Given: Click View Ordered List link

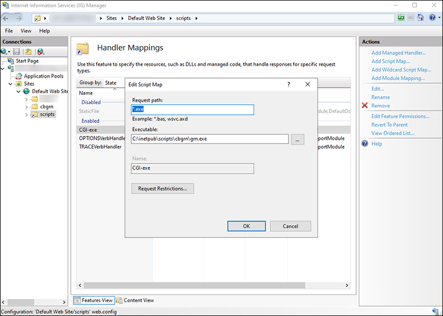Looking at the screenshot, I should pos(393,133).
